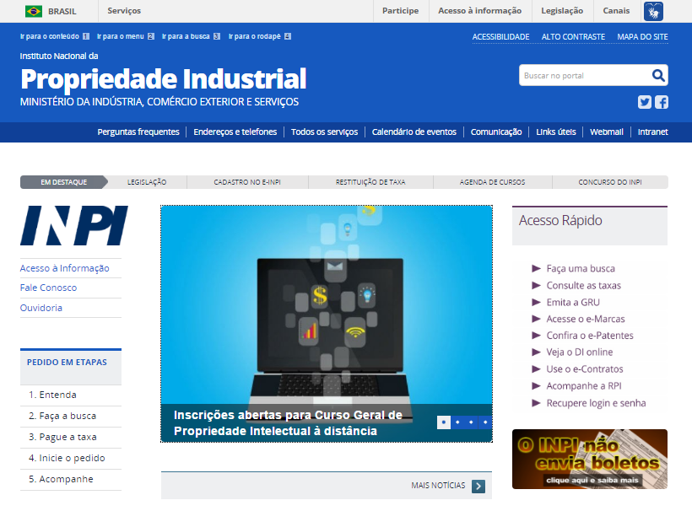Open the Twitter icon link
The height and width of the screenshot is (511, 692).
(645, 102)
